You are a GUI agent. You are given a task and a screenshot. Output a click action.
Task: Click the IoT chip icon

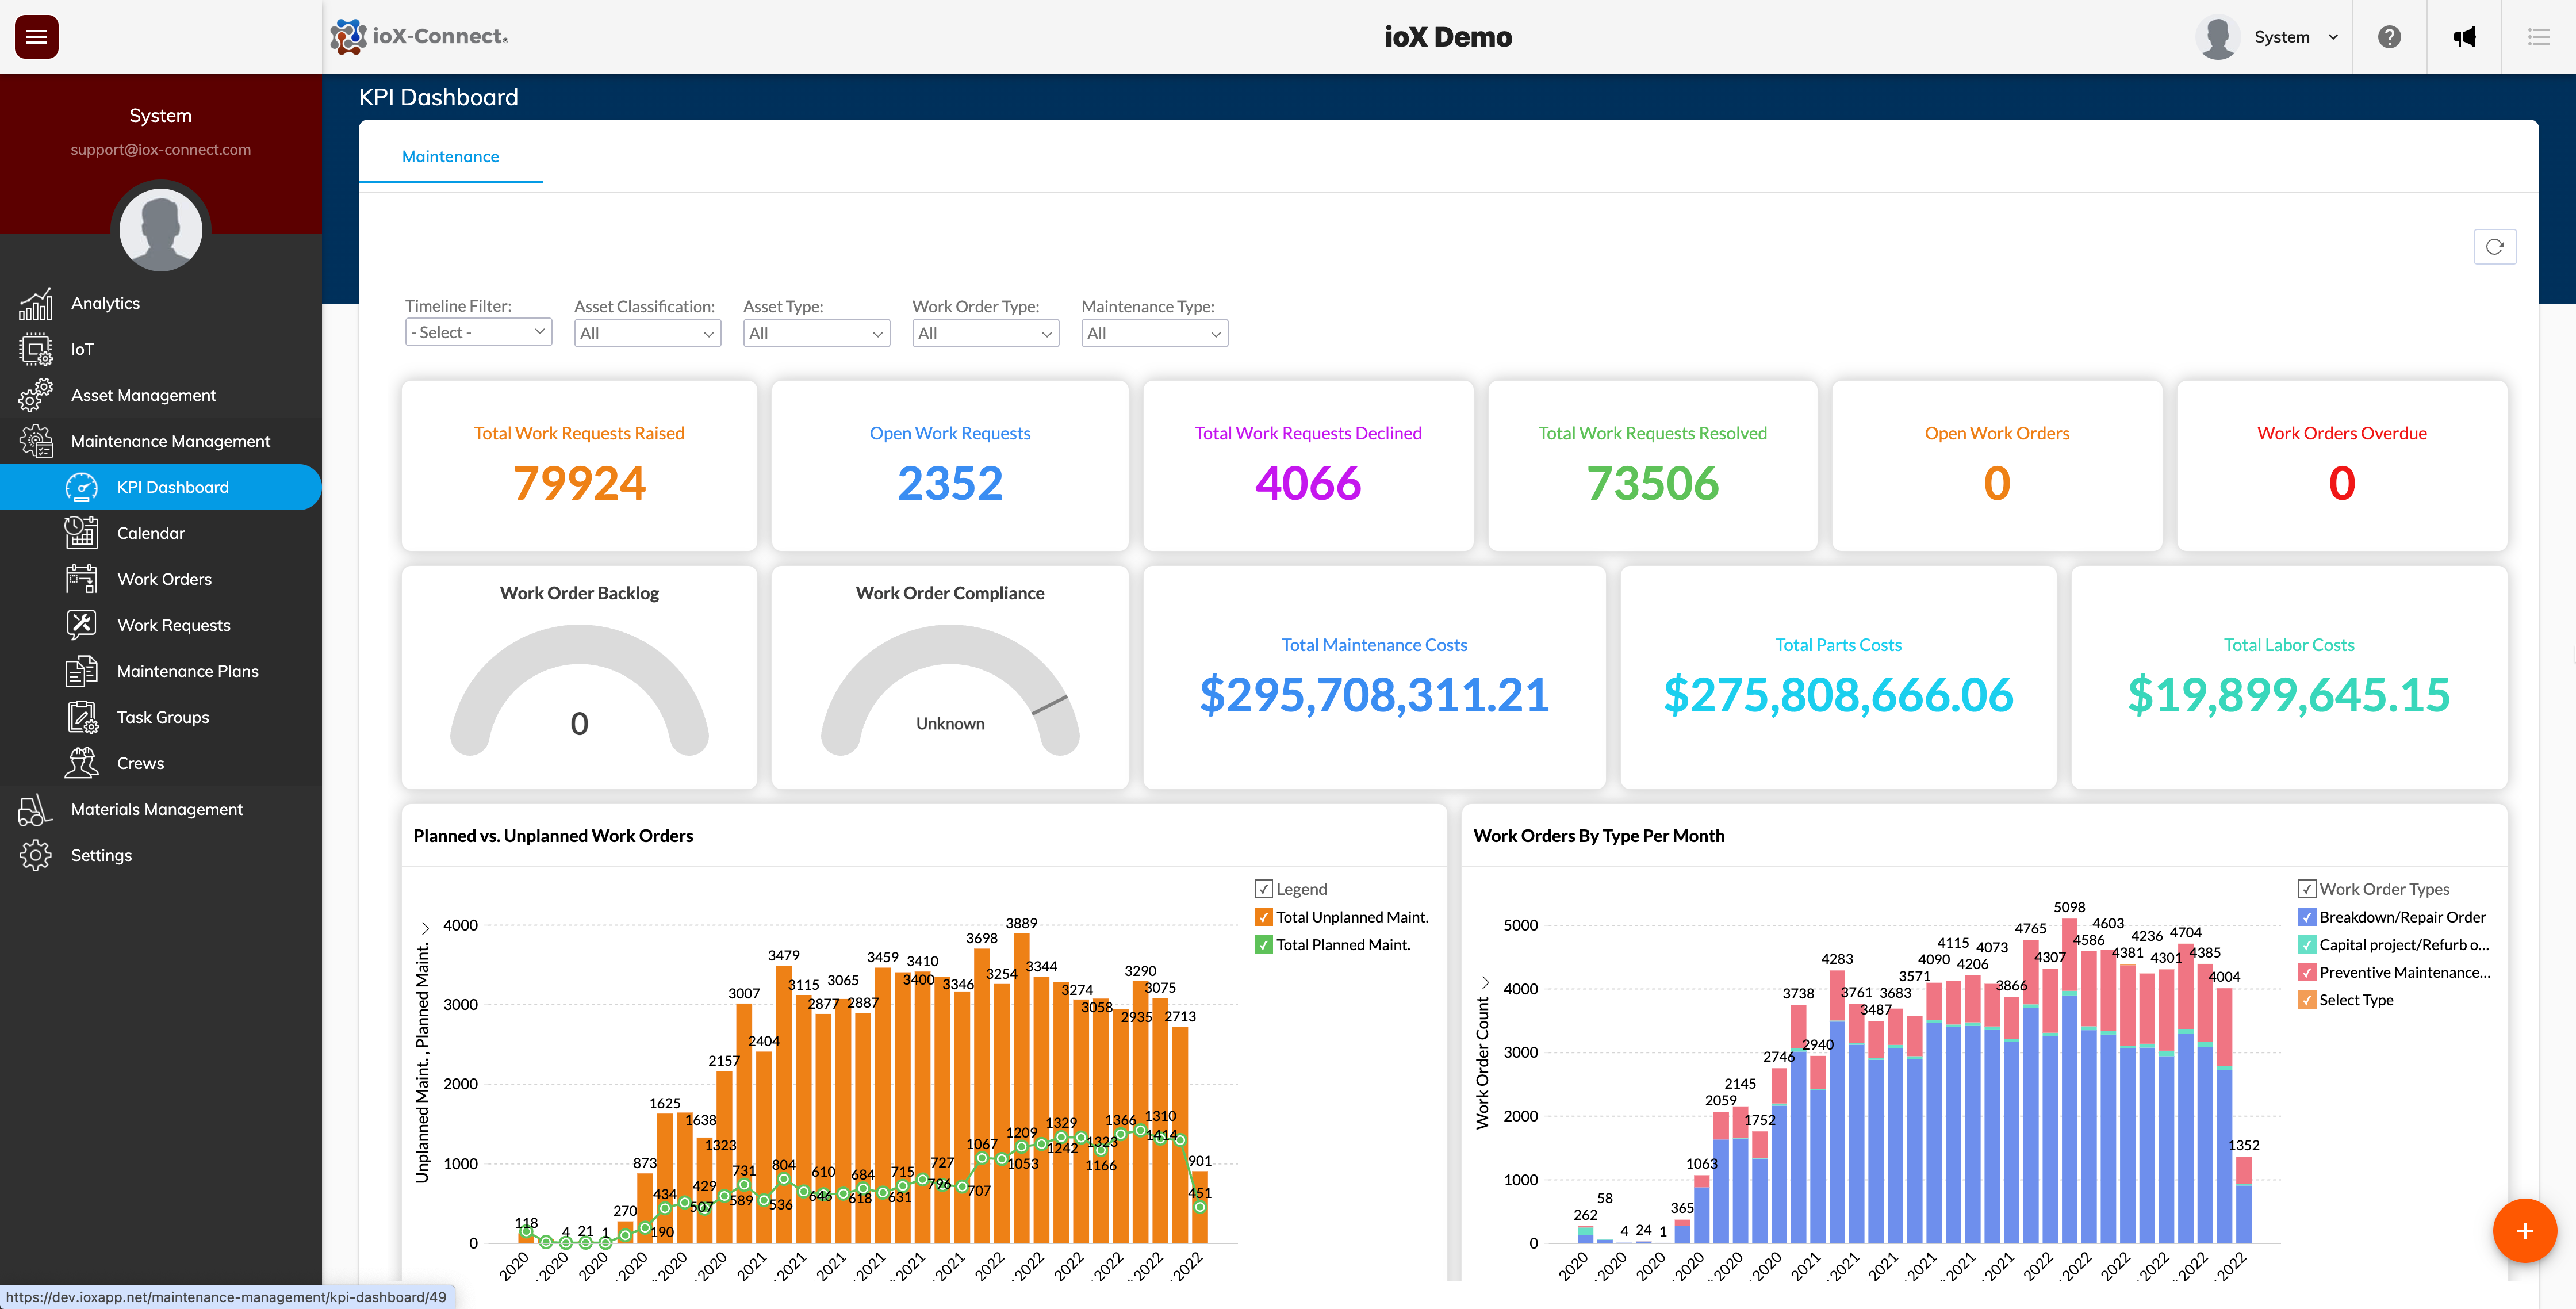[36, 350]
